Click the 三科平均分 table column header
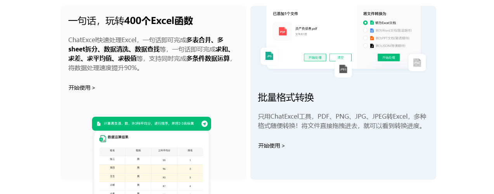This screenshot has width=494, height=194. (x=164, y=150)
